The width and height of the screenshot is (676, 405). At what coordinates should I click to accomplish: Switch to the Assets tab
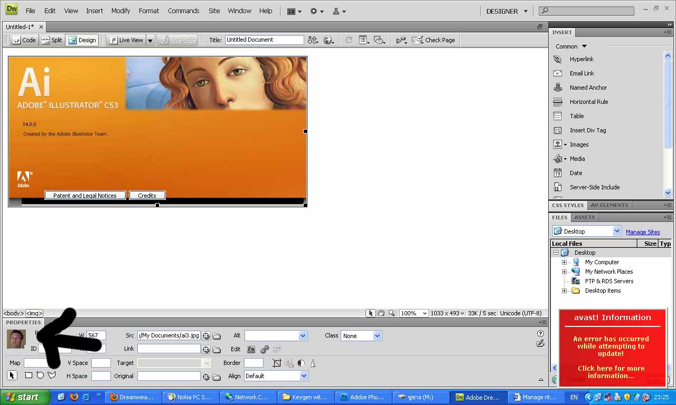point(585,217)
